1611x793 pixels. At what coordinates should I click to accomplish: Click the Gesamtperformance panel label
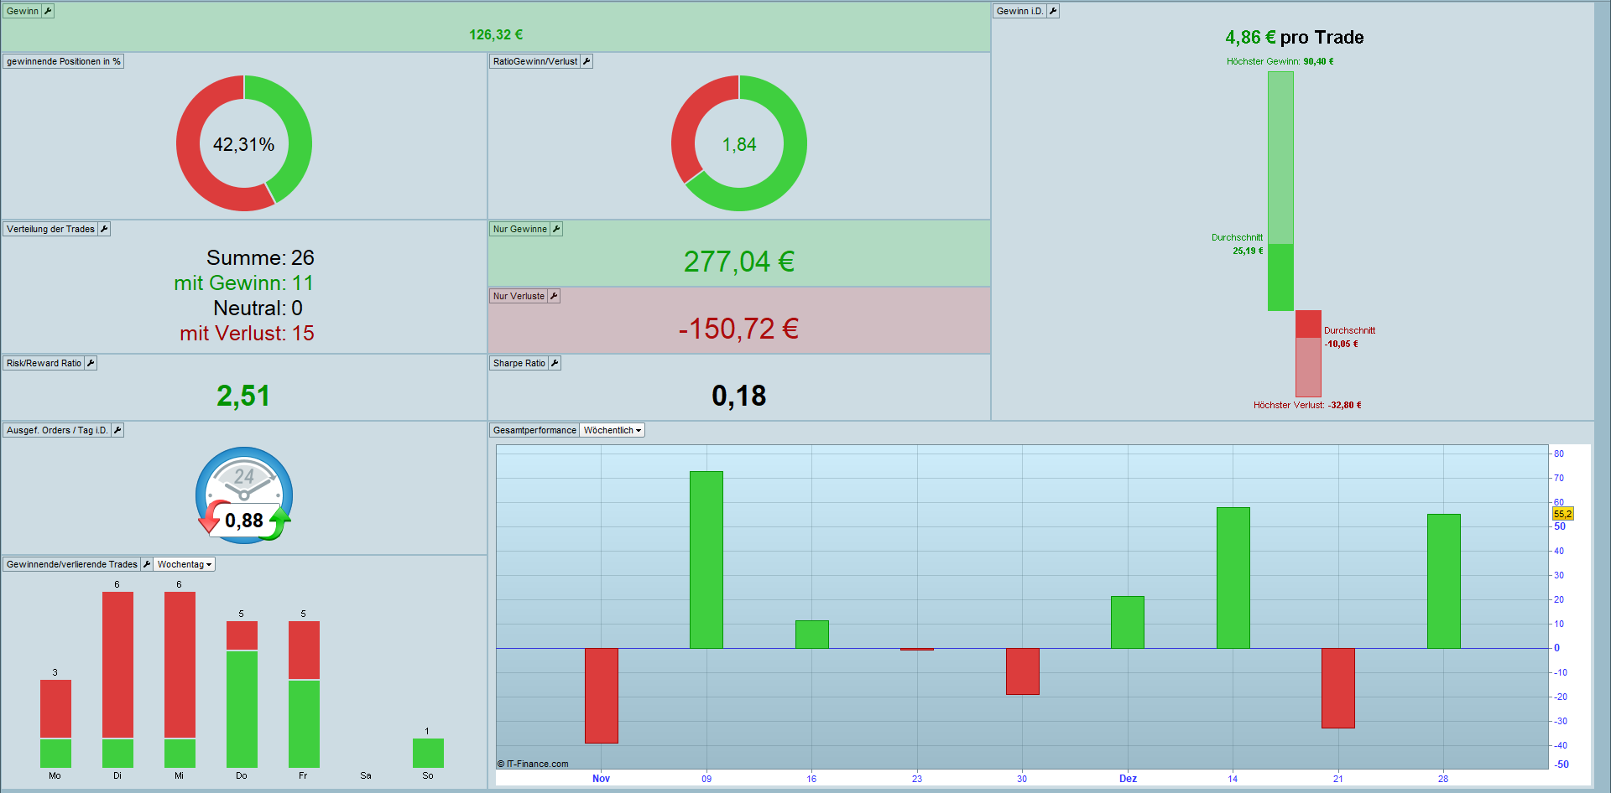[534, 430]
